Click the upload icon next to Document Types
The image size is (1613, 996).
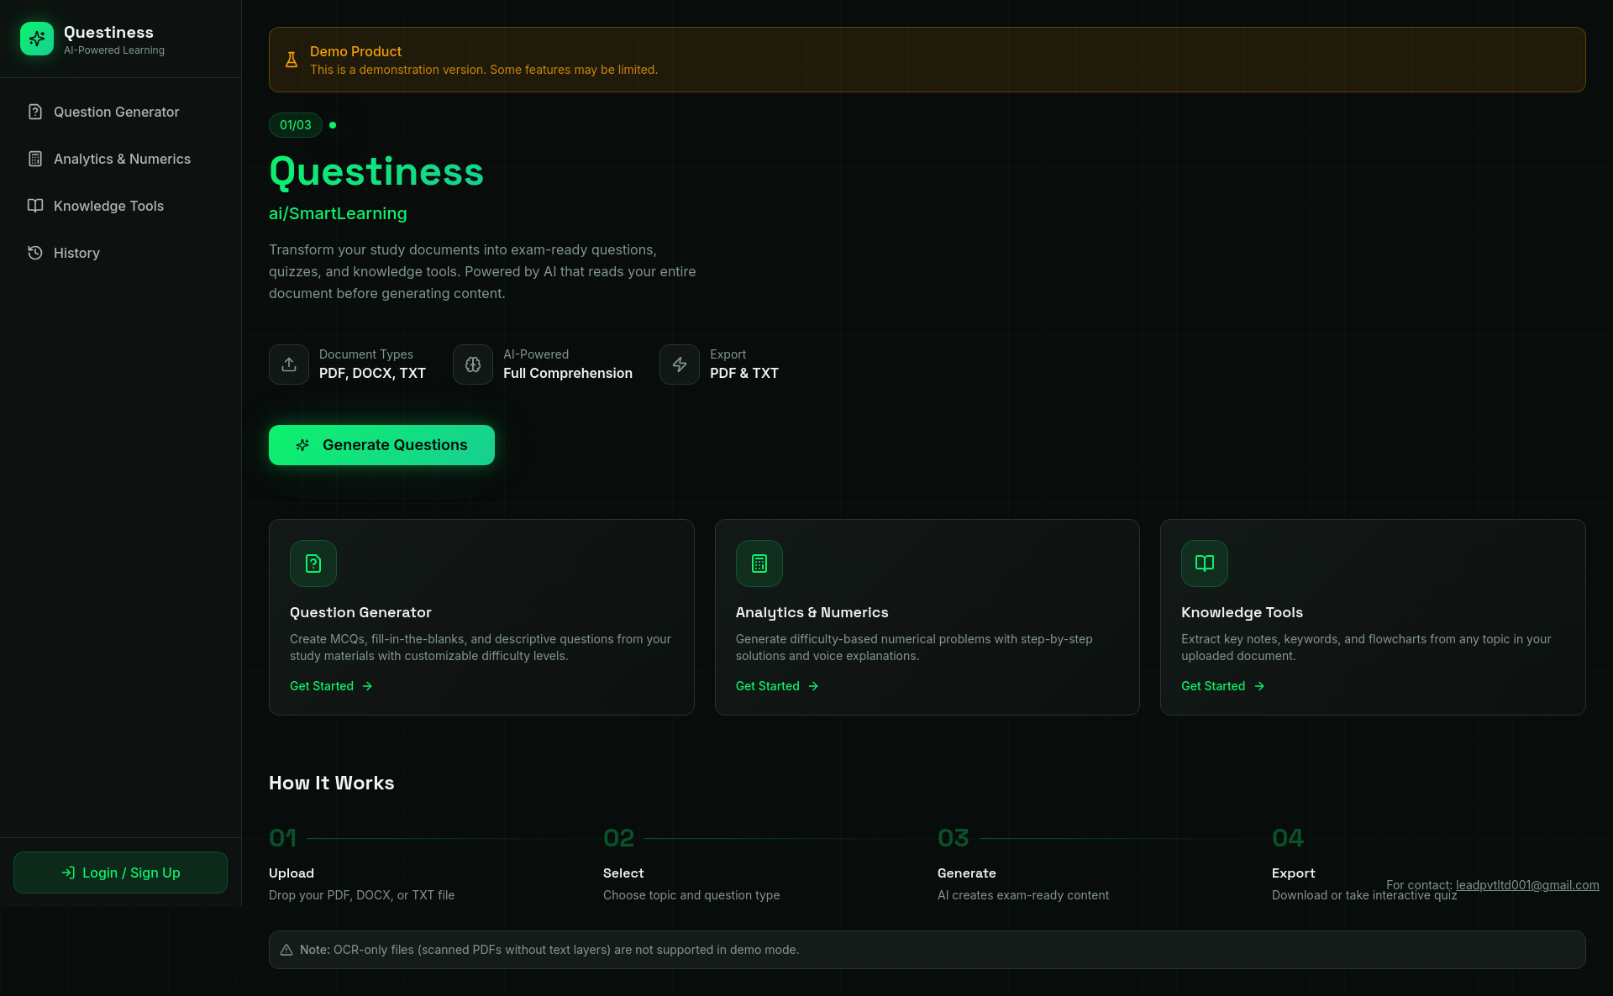pyautogui.click(x=288, y=364)
